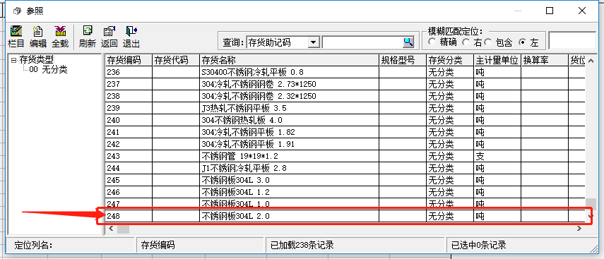Click the 已选中0条记录 status text
The image size is (604, 259).
[x=479, y=245]
